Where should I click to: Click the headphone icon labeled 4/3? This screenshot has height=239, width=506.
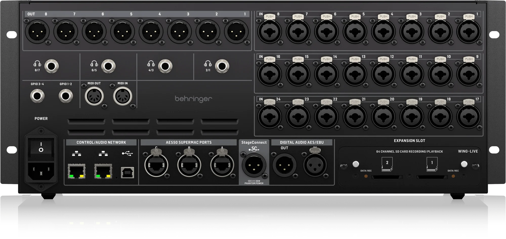tap(151, 63)
